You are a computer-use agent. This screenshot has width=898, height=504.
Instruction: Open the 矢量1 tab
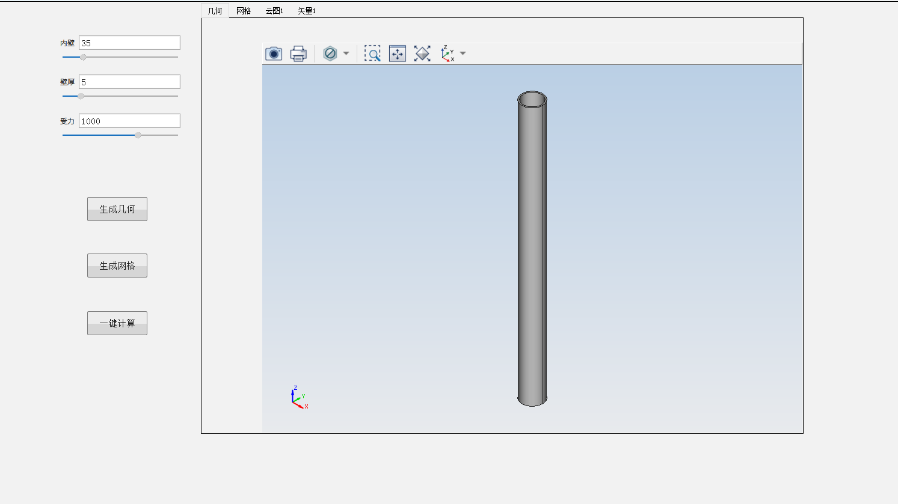(x=307, y=11)
